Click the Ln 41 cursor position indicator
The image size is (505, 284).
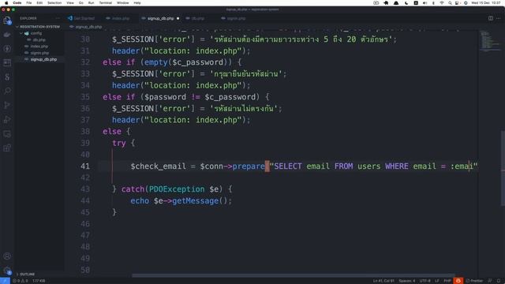[x=383, y=281]
